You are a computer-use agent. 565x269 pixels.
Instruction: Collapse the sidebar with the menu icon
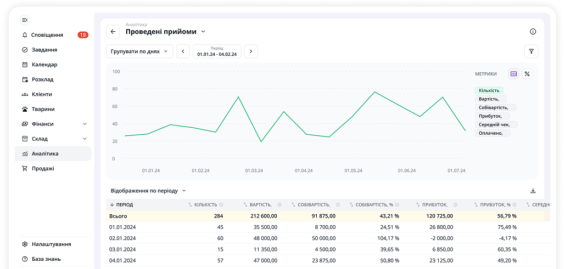coord(25,20)
